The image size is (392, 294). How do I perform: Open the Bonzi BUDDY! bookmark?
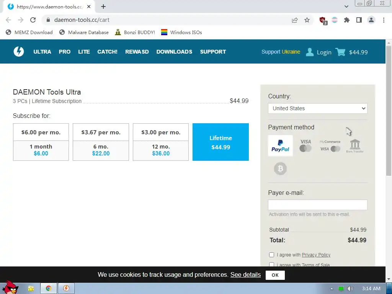pos(135,32)
